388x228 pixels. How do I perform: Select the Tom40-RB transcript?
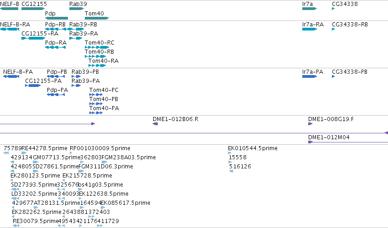(95, 56)
